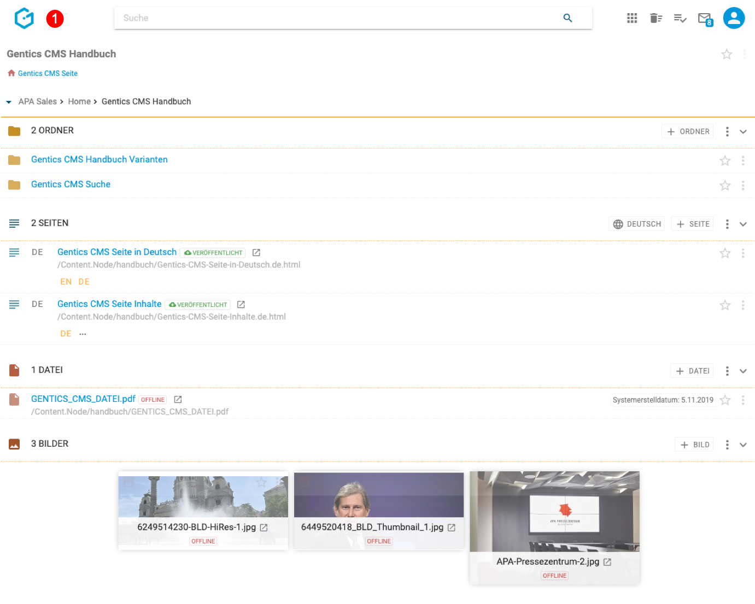Open menu for GENTICS_CMS_DATEI.pdf row
Image resolution: width=755 pixels, height=604 pixels.
point(743,400)
